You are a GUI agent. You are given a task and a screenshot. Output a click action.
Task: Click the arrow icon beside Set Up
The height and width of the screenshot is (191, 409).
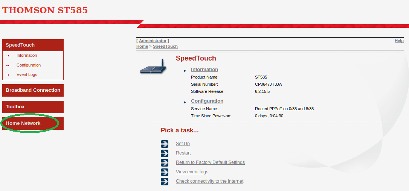(165, 144)
